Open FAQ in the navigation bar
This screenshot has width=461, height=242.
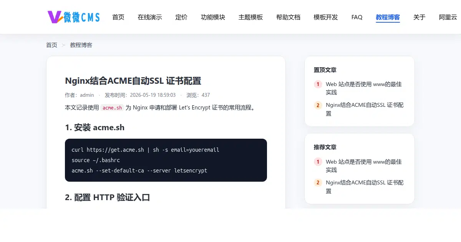click(x=357, y=17)
